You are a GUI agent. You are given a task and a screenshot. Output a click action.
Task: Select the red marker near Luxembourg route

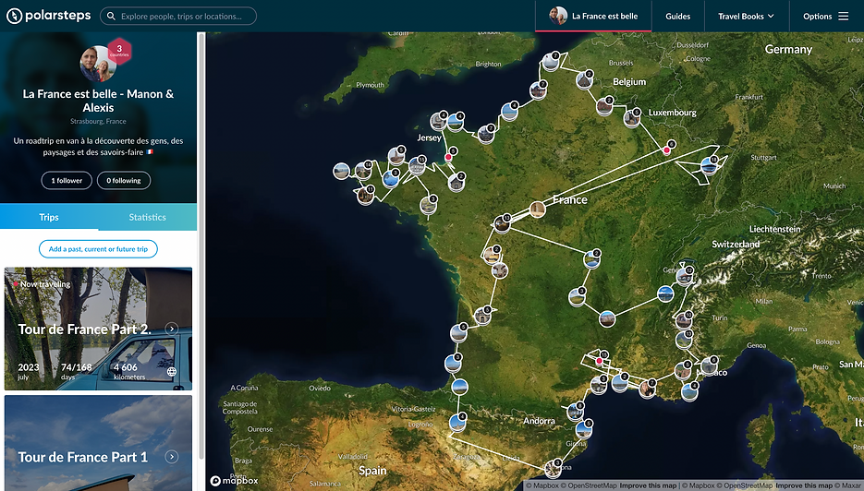(666, 150)
